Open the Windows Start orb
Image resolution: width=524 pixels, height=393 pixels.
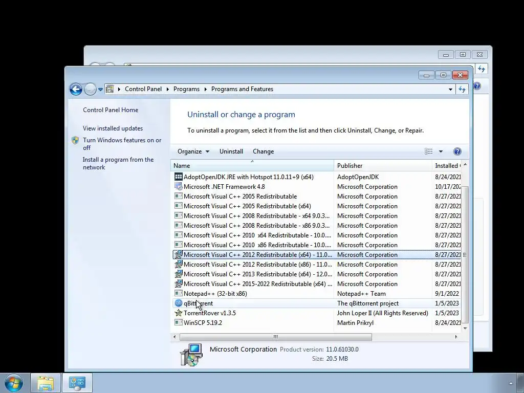(x=14, y=383)
